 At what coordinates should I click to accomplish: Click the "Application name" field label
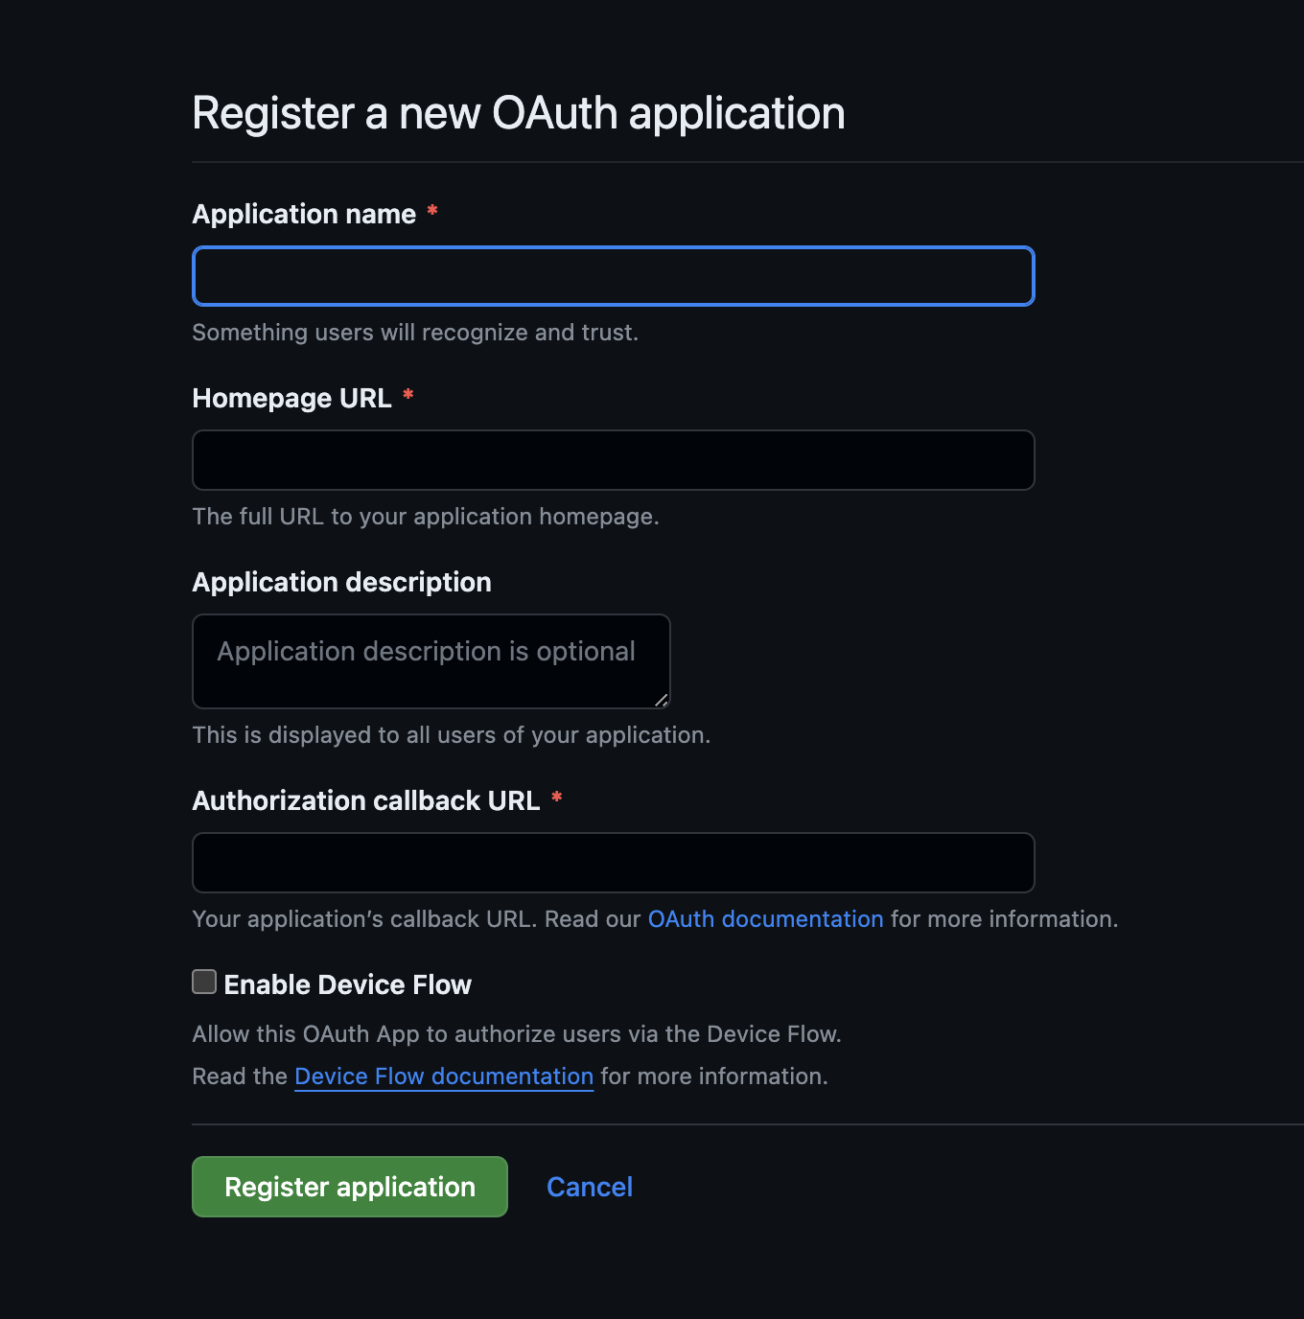coord(304,214)
